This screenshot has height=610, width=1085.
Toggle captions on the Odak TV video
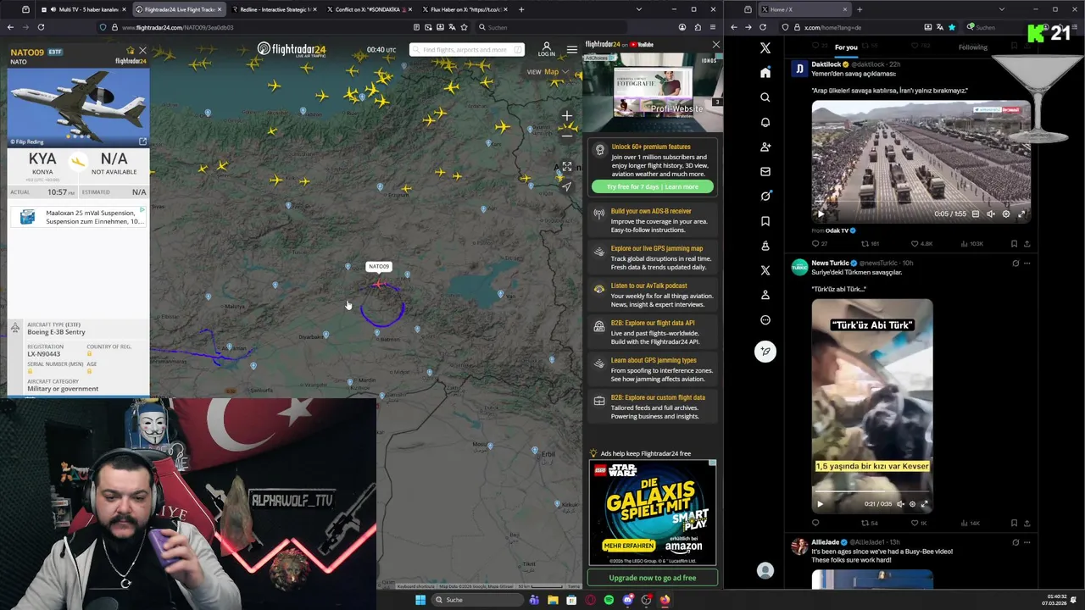(976, 214)
